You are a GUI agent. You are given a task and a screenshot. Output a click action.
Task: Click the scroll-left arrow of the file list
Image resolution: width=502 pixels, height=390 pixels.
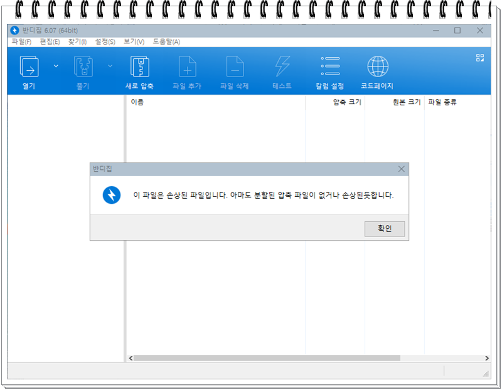[131, 358]
